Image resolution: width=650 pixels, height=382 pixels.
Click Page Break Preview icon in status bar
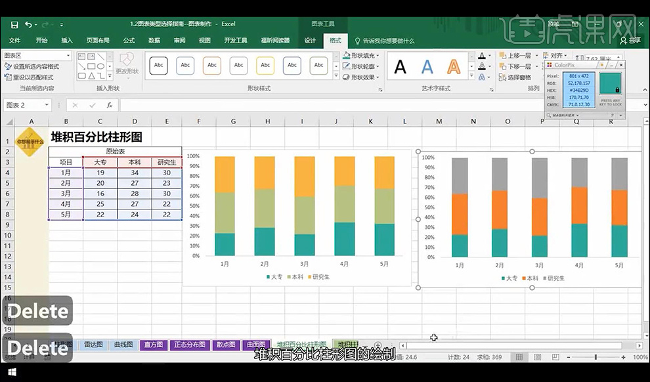555,357
